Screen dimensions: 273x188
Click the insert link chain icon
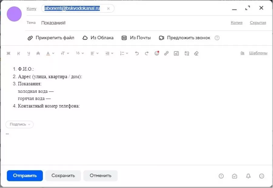click(166, 53)
